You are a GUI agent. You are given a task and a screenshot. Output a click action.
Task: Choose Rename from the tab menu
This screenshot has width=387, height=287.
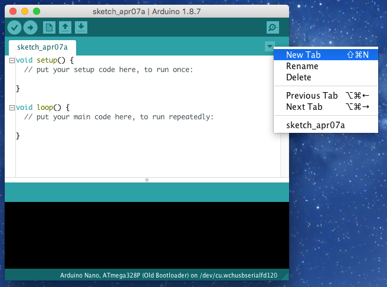pyautogui.click(x=326, y=66)
